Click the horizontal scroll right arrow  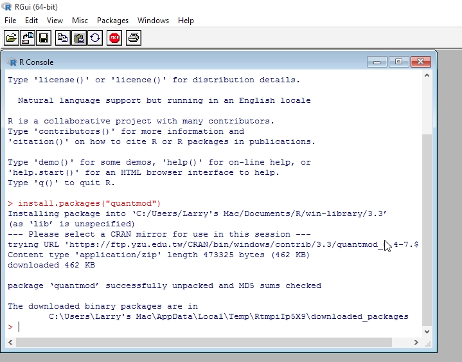pyautogui.click(x=416, y=342)
